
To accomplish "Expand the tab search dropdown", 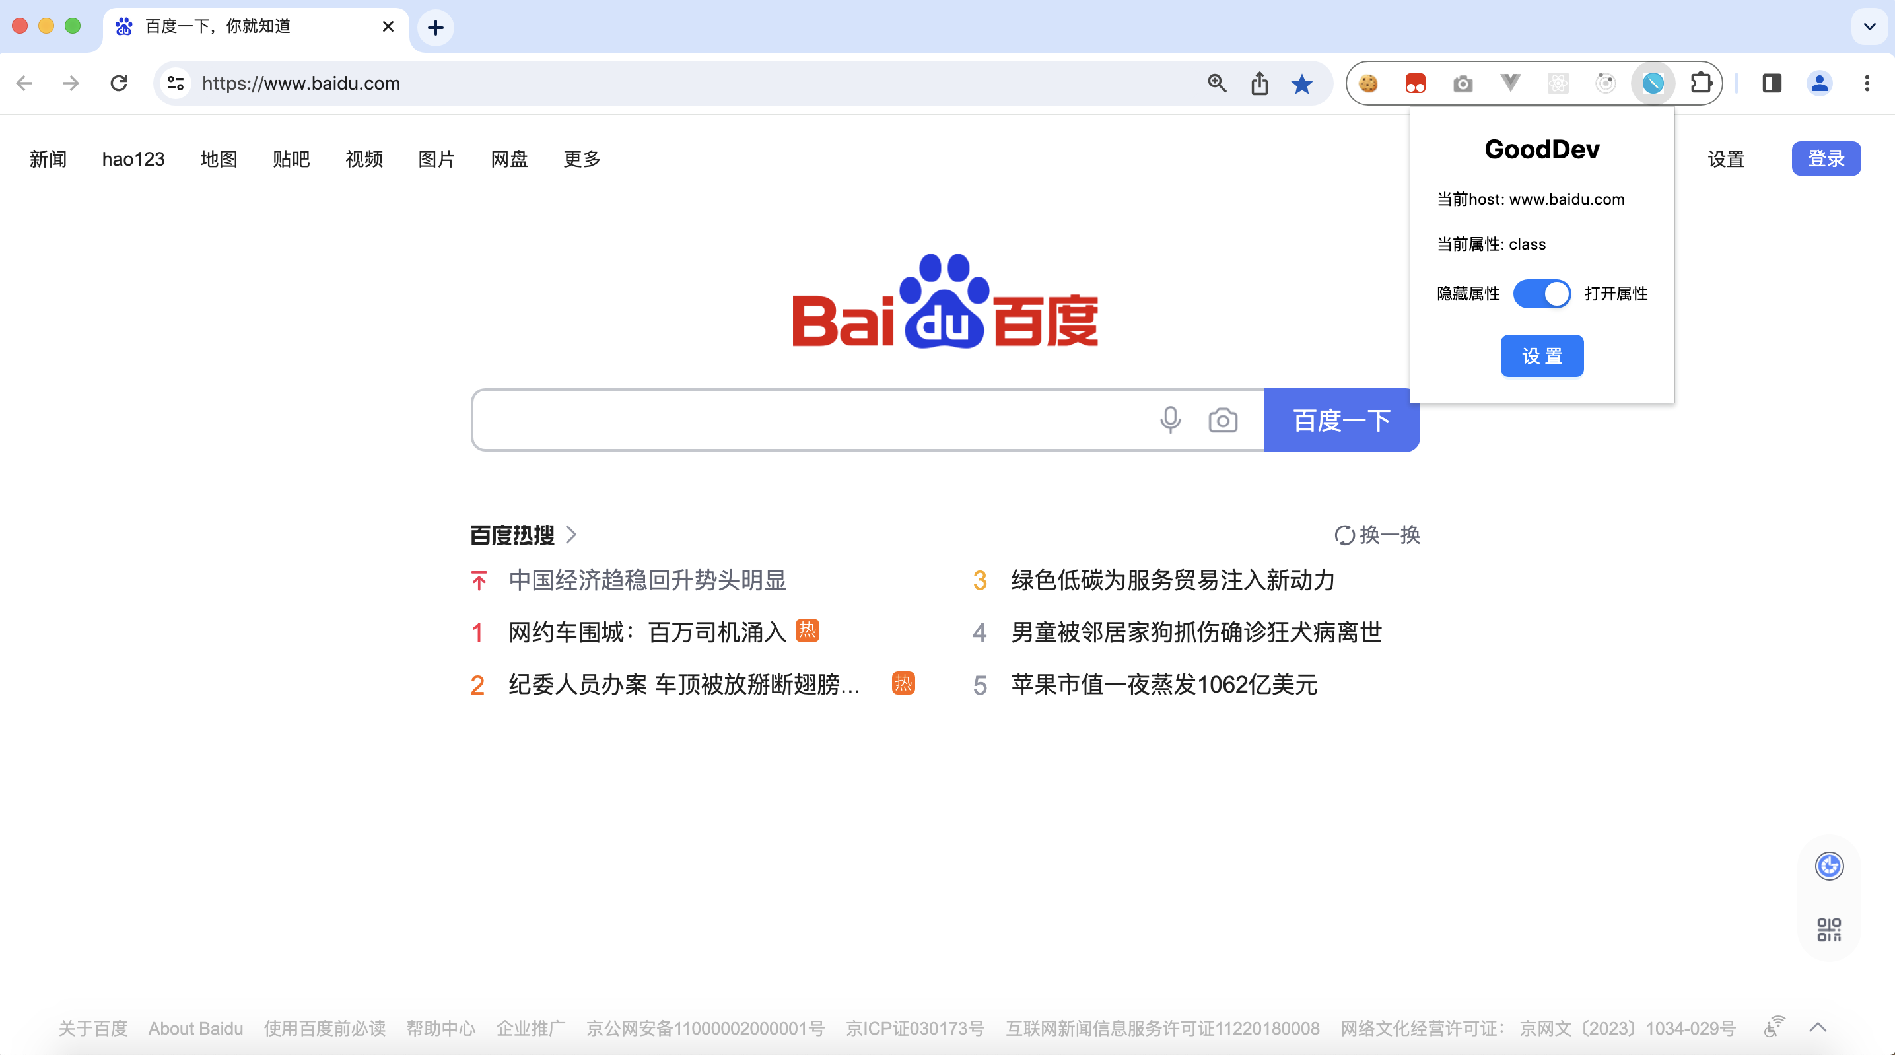I will (1869, 27).
